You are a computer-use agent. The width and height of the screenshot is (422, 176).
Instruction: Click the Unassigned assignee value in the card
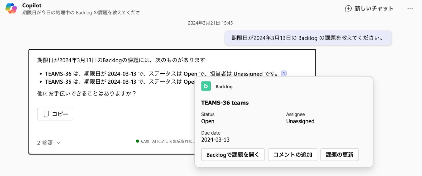[300, 121]
